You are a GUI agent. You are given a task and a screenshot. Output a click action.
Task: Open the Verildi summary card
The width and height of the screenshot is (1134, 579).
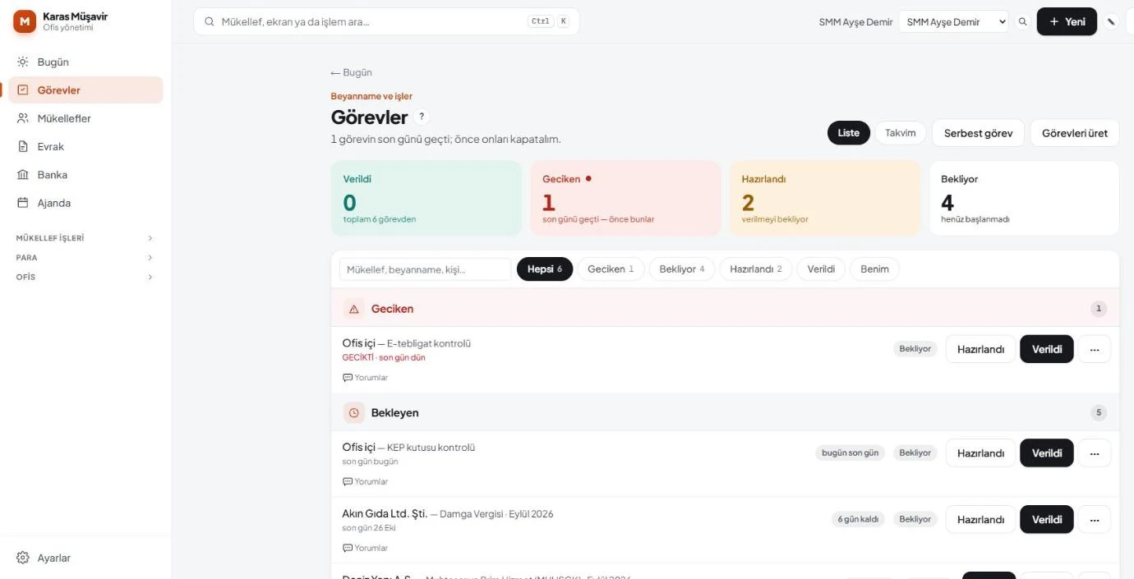[x=426, y=198]
